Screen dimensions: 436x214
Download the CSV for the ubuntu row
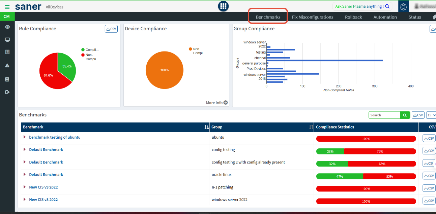(x=429, y=138)
